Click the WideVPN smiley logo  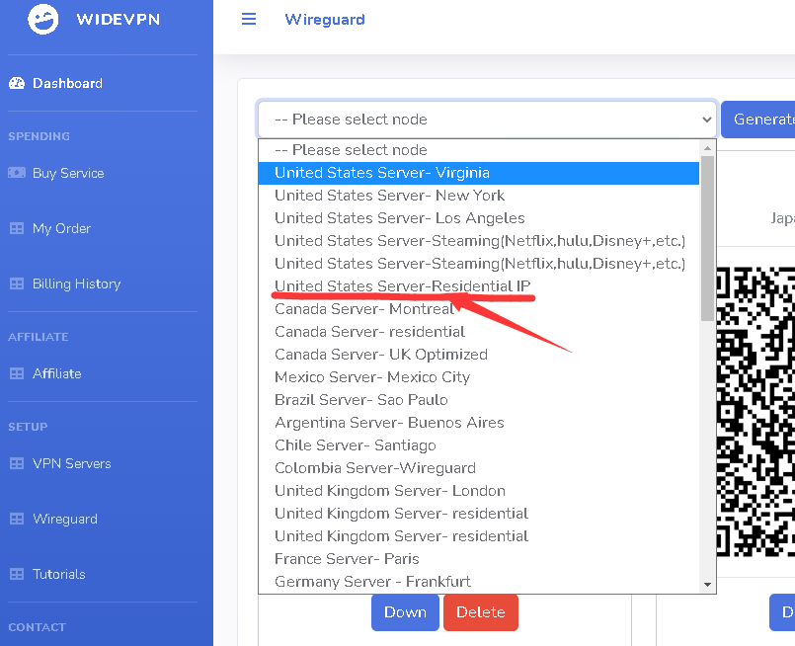(x=43, y=20)
